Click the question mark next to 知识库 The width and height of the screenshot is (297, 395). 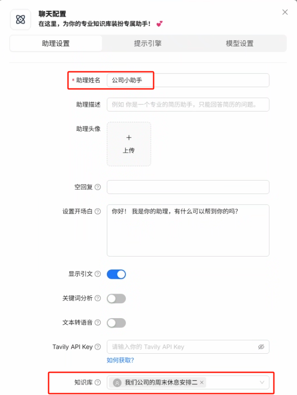[x=98, y=382]
